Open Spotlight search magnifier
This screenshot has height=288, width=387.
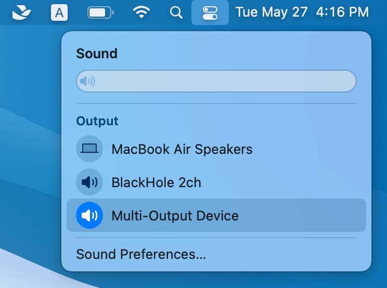tap(176, 12)
